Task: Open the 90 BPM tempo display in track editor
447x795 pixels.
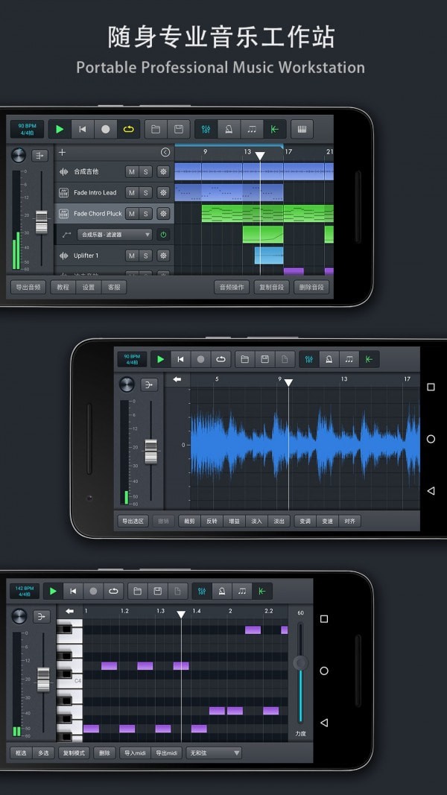Action: click(x=27, y=130)
